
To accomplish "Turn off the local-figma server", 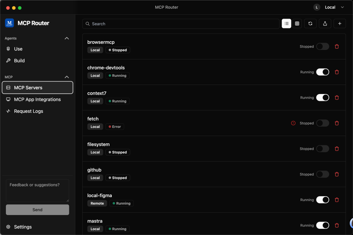I will (x=323, y=200).
